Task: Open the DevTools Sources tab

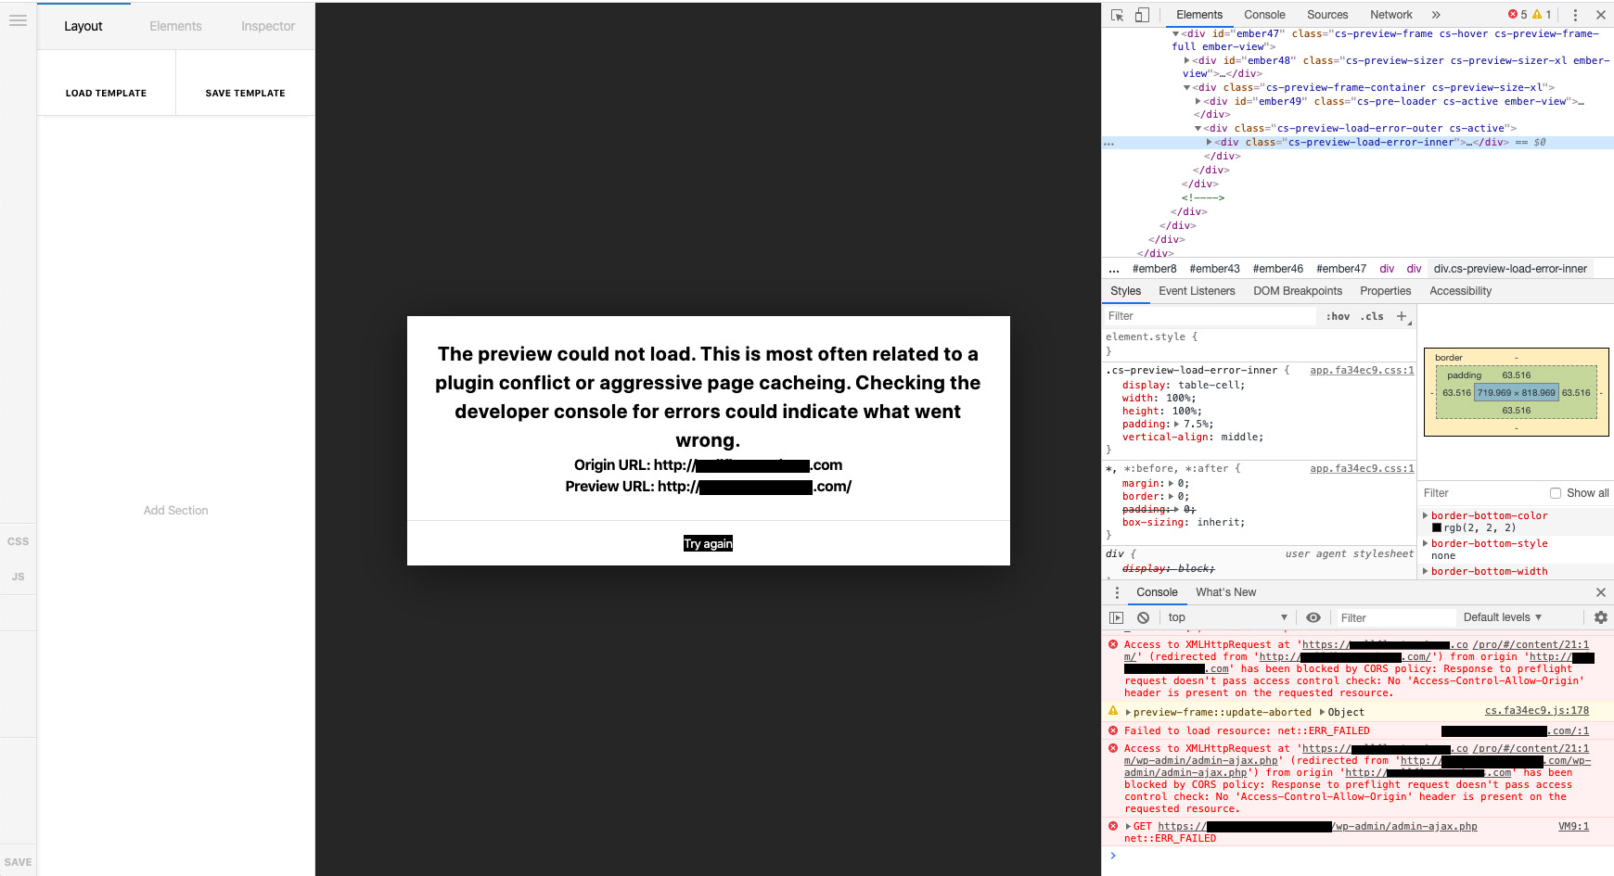Action: click(1327, 15)
